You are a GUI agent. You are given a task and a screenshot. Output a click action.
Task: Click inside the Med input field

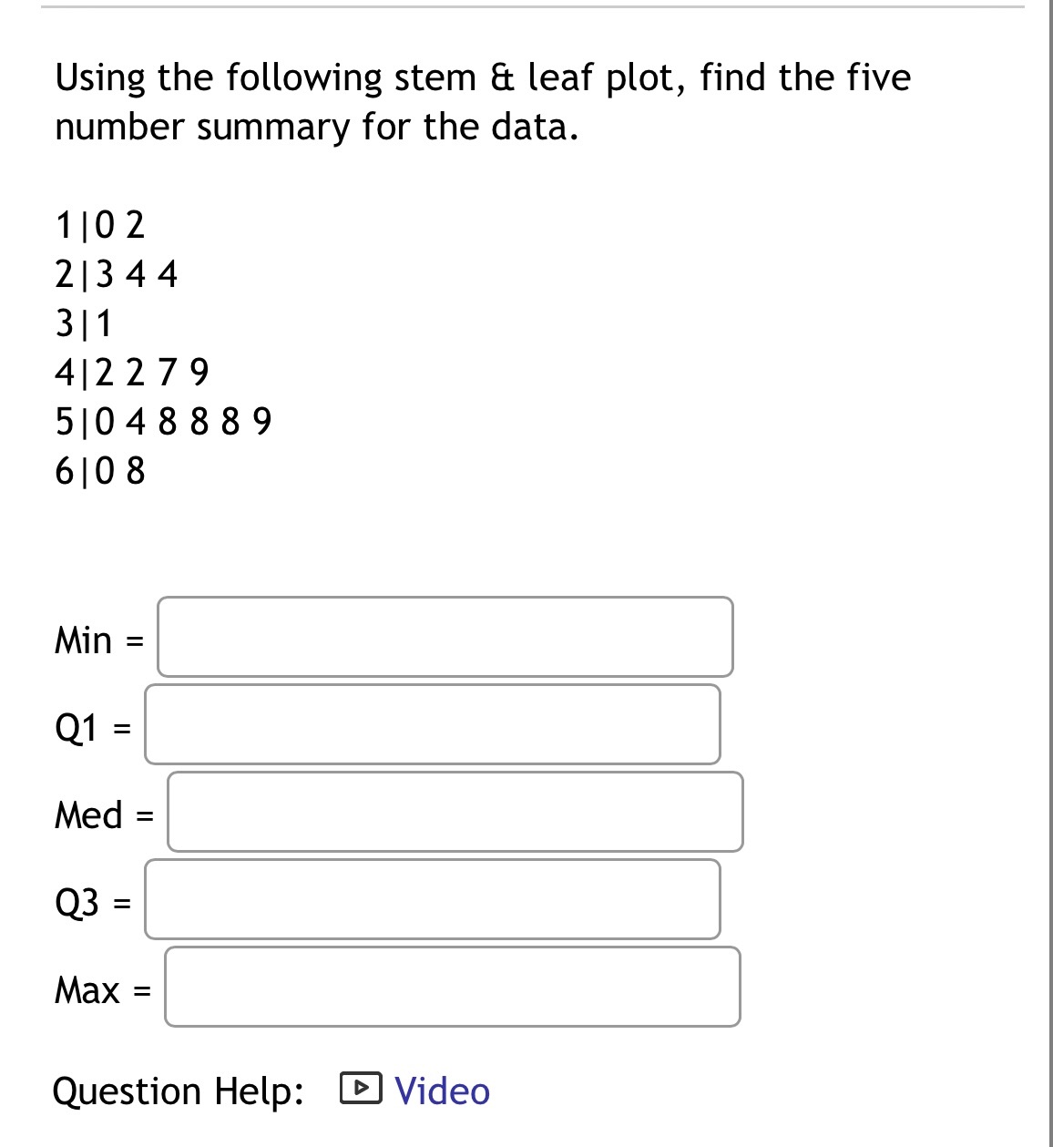coord(455,812)
